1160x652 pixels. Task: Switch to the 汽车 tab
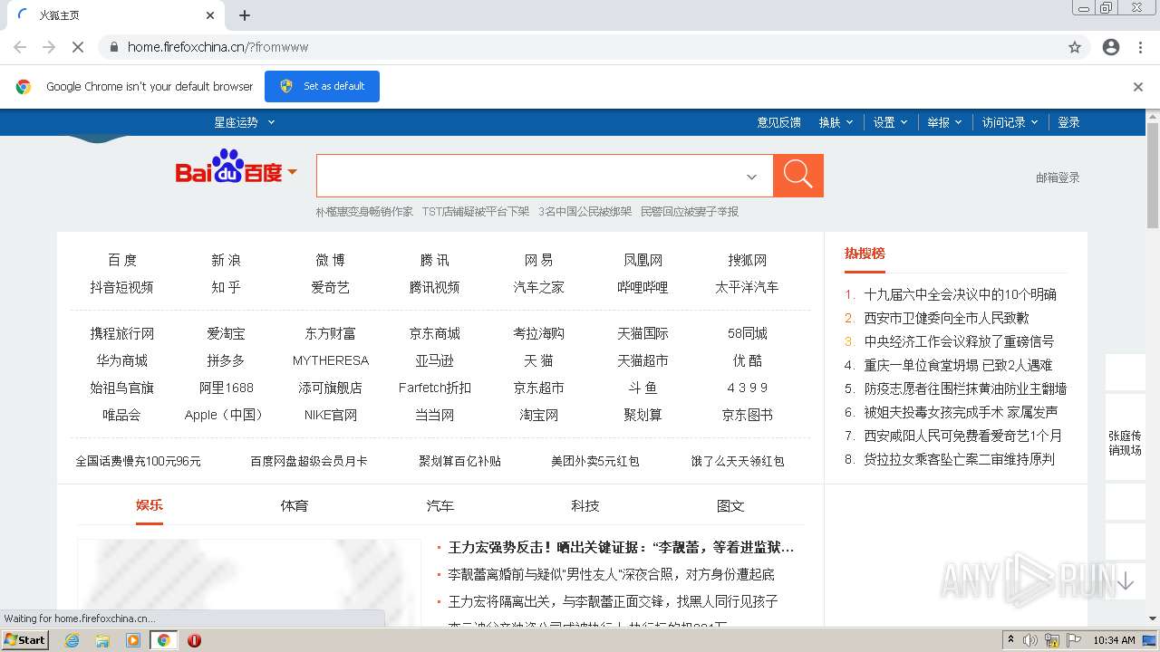(x=440, y=505)
